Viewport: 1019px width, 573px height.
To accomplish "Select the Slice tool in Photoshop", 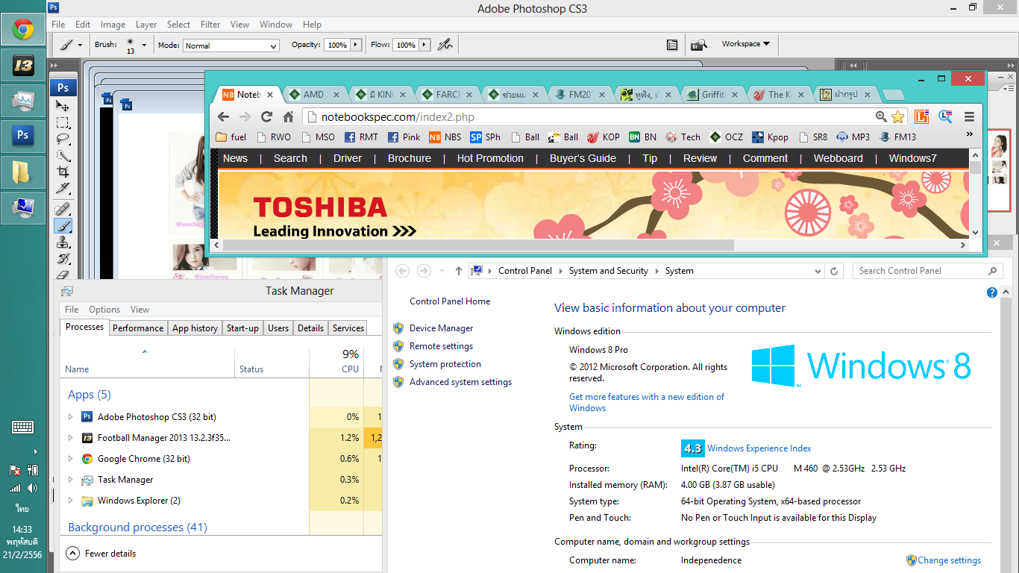I will coord(63,188).
